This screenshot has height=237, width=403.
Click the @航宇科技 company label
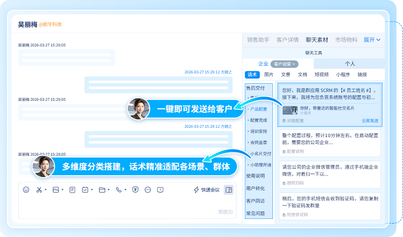tap(50, 25)
